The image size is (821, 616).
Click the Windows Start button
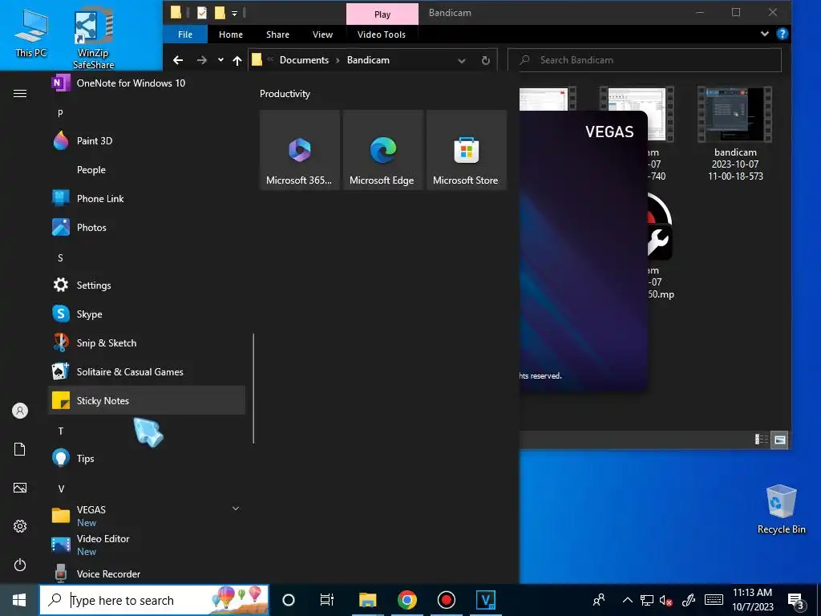point(19,600)
